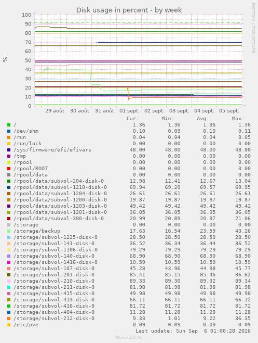The width and height of the screenshot is (258, 343).
Task: Click the min value 1.01 for subvol-212-disk-0
Action: (174, 319)
